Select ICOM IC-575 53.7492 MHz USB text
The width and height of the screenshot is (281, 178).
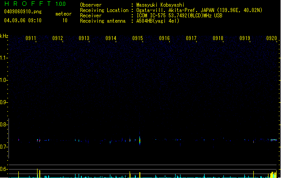click(179, 16)
